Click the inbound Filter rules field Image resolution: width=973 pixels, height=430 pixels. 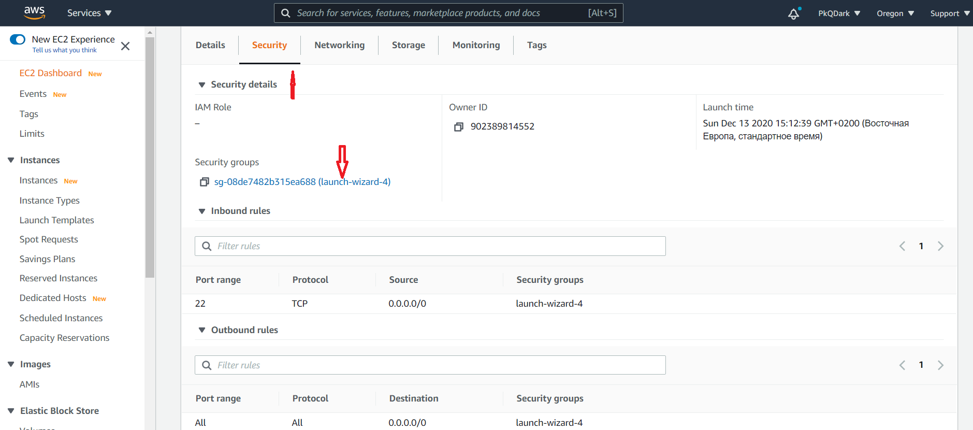click(430, 246)
